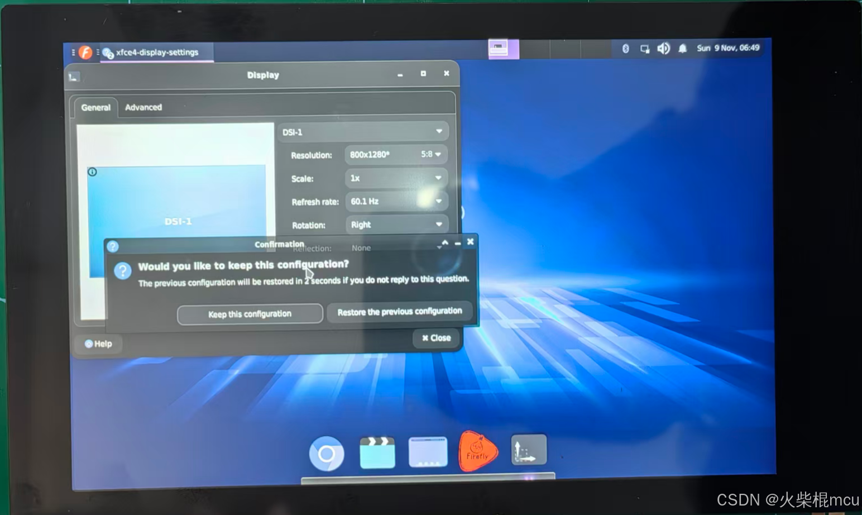Click the Help button in Display window

pos(98,344)
